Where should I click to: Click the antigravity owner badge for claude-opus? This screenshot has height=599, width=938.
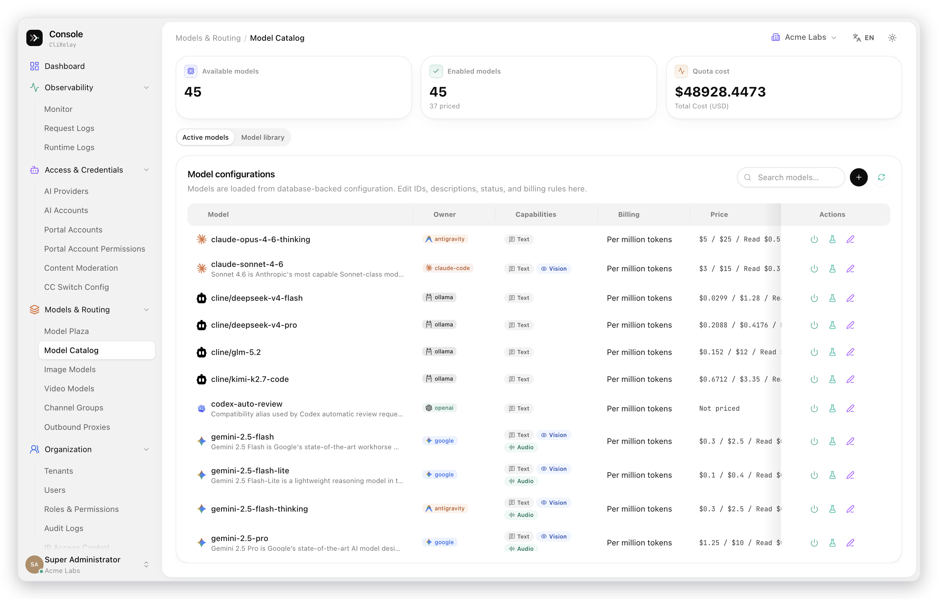pos(445,239)
